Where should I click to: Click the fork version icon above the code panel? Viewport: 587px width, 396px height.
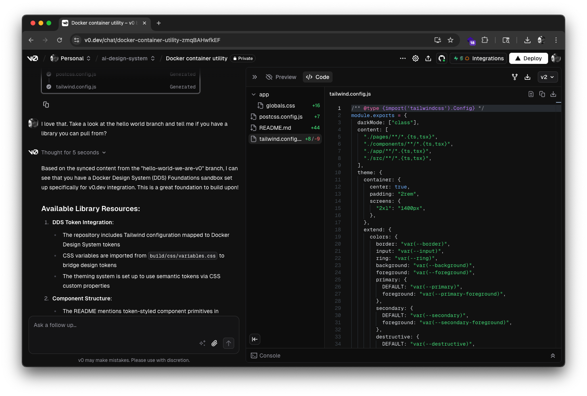coord(514,77)
